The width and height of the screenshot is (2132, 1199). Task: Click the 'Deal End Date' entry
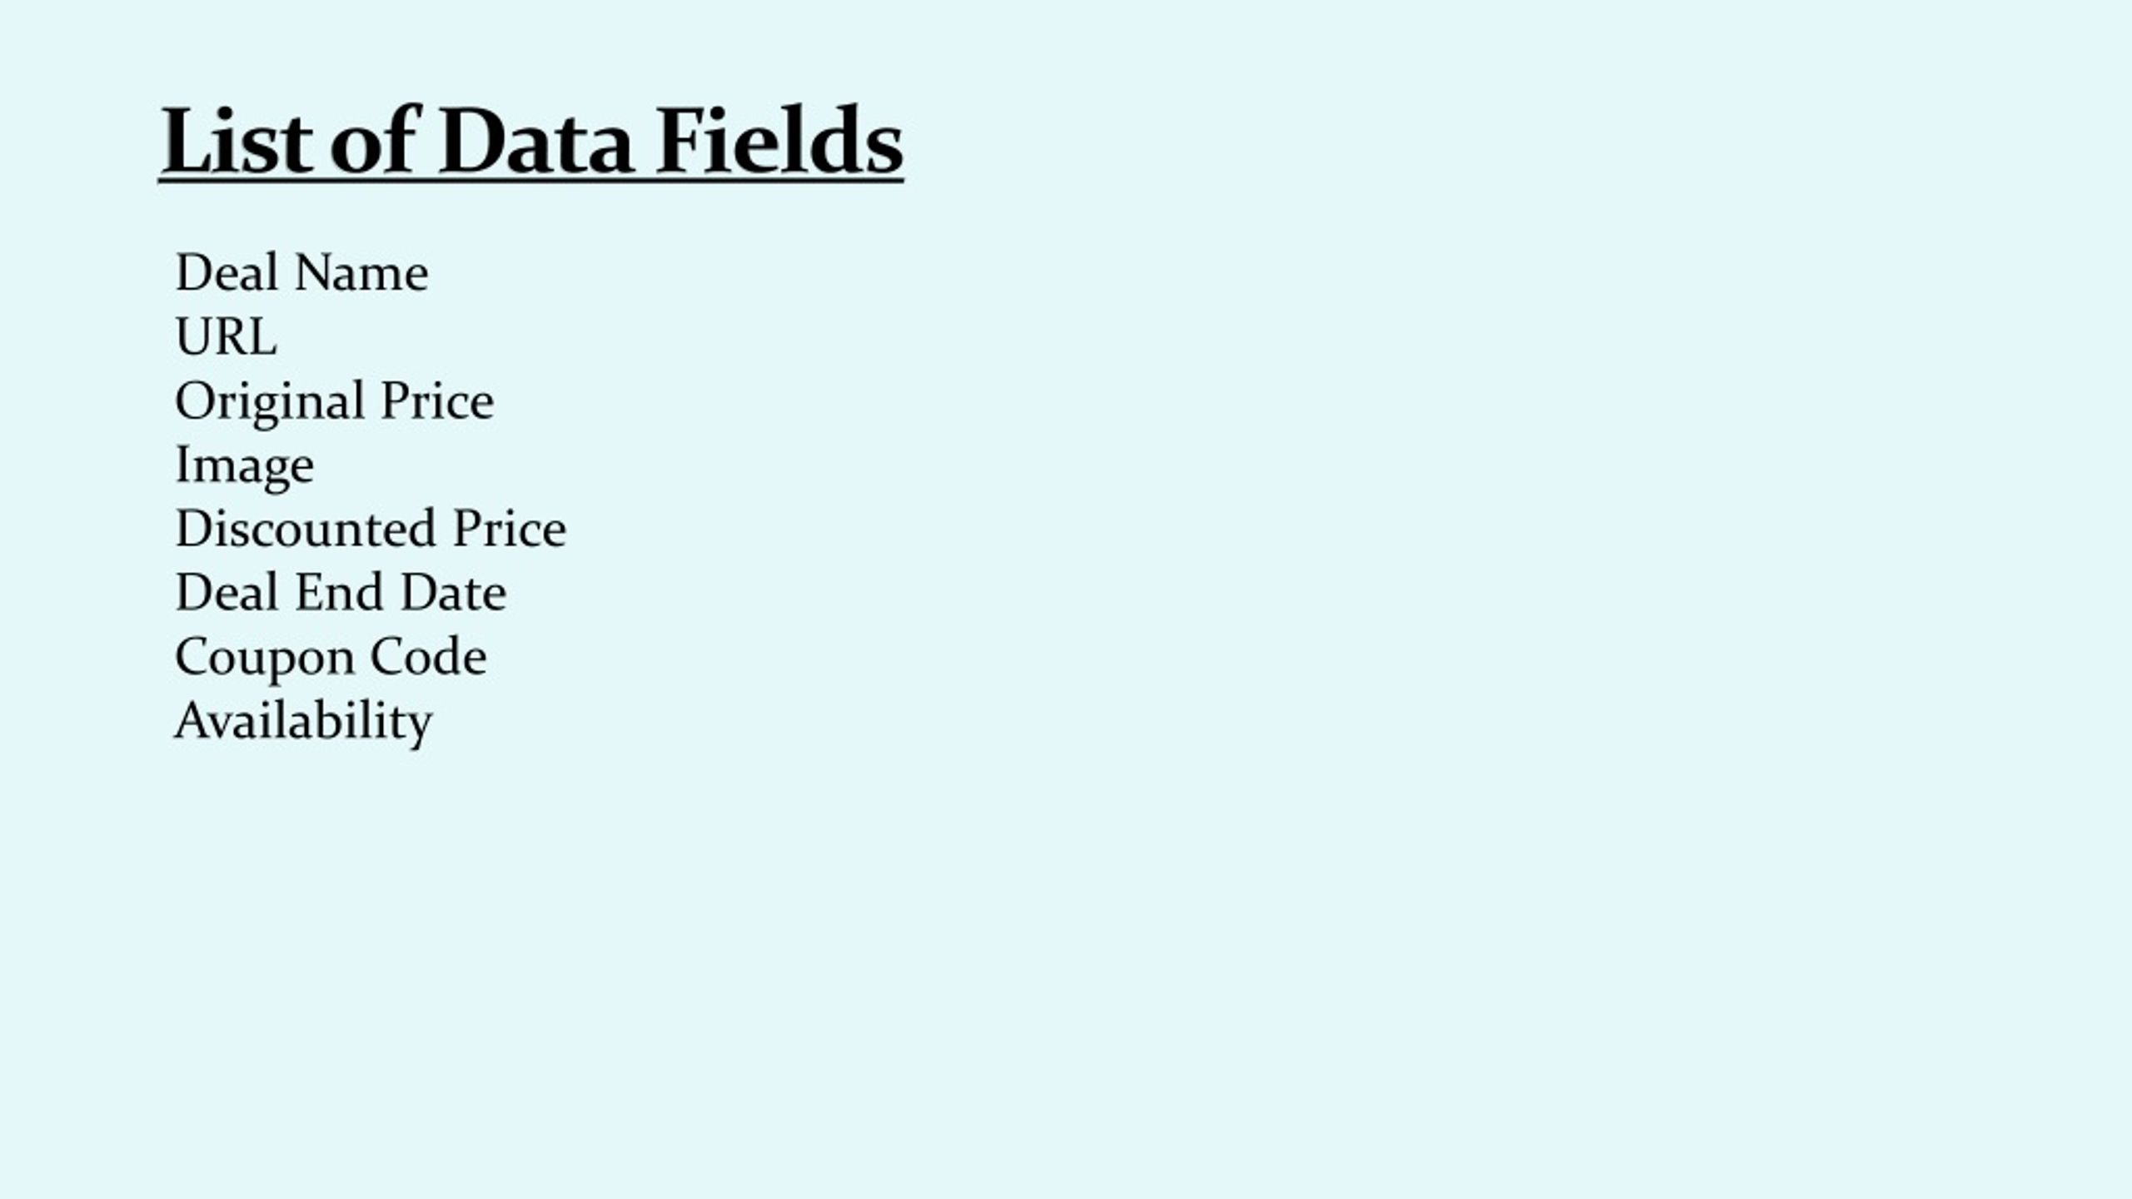[341, 592]
